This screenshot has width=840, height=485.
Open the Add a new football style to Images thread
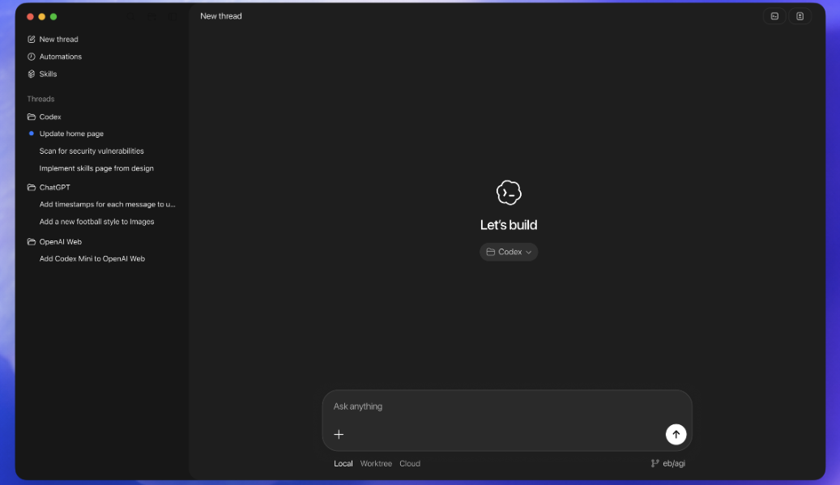coord(96,222)
